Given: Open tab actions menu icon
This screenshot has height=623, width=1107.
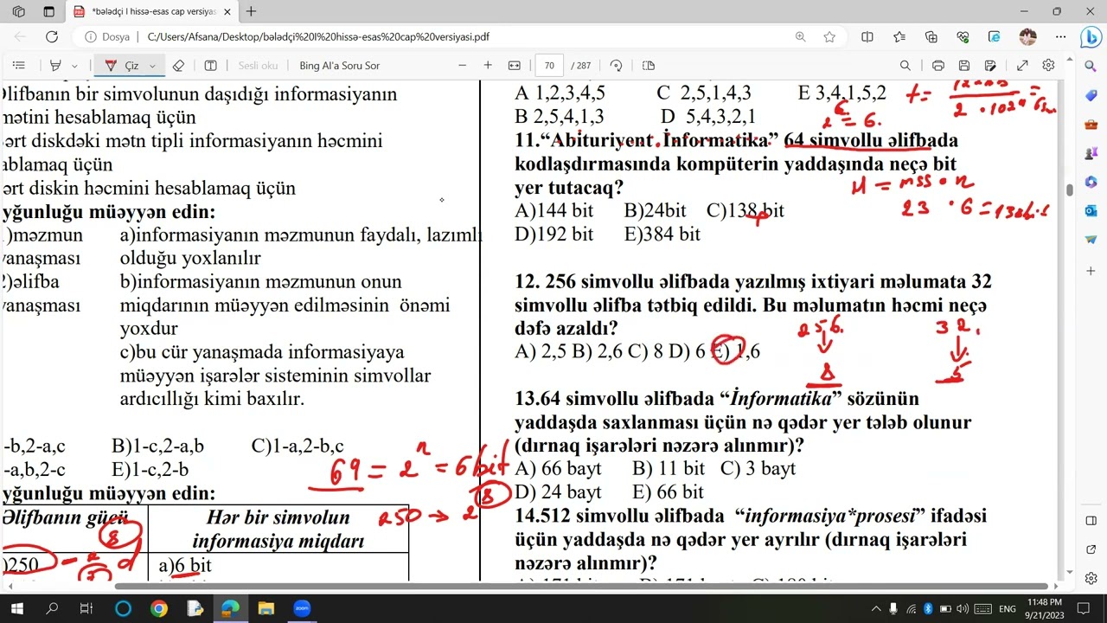Looking at the screenshot, I should coord(48,12).
